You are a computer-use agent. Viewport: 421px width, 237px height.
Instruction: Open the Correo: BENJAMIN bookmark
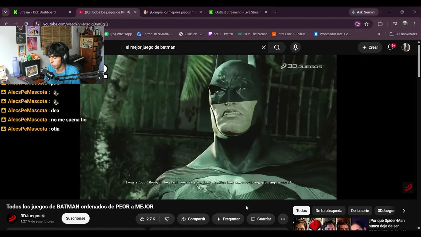[x=154, y=34]
